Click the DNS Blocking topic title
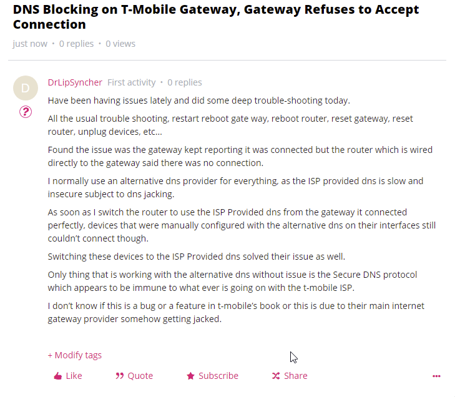 [x=216, y=17]
